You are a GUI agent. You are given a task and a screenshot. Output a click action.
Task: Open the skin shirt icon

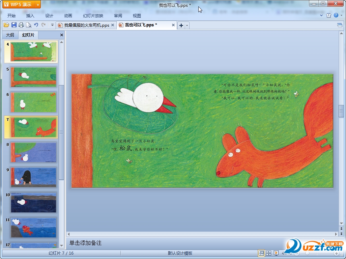pyautogui.click(x=328, y=15)
